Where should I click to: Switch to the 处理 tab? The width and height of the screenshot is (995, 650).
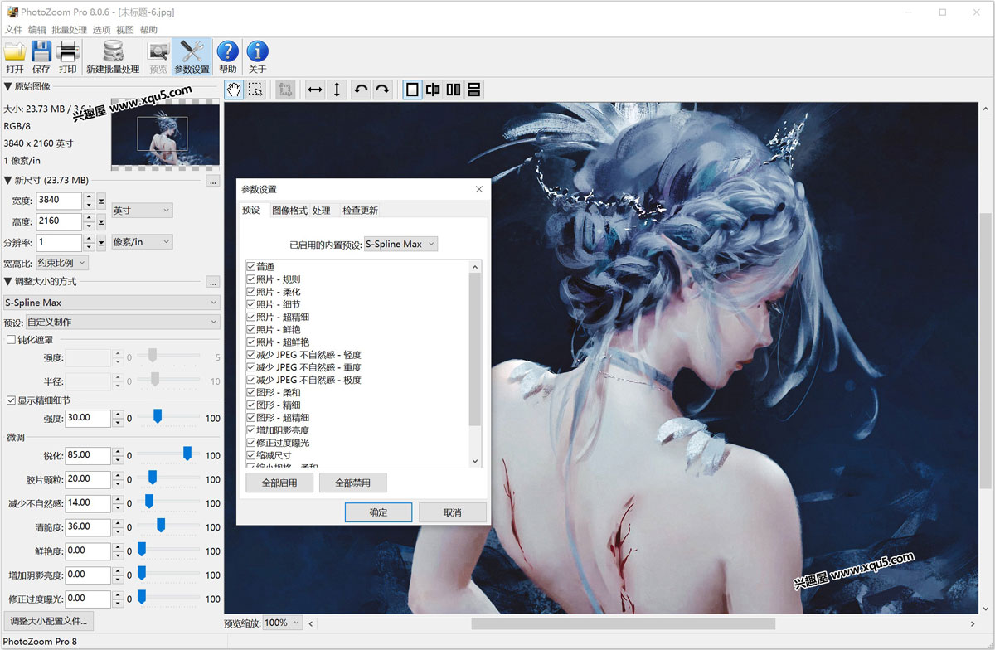(322, 211)
